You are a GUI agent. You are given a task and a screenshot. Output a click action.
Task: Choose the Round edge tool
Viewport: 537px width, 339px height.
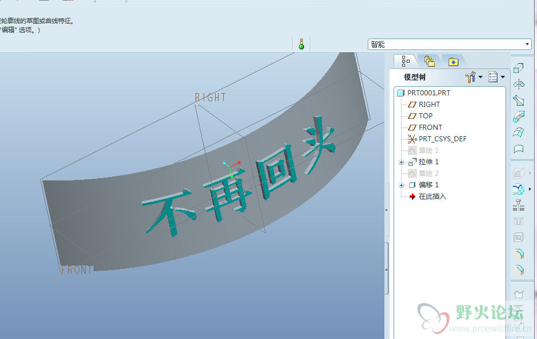tap(519, 254)
